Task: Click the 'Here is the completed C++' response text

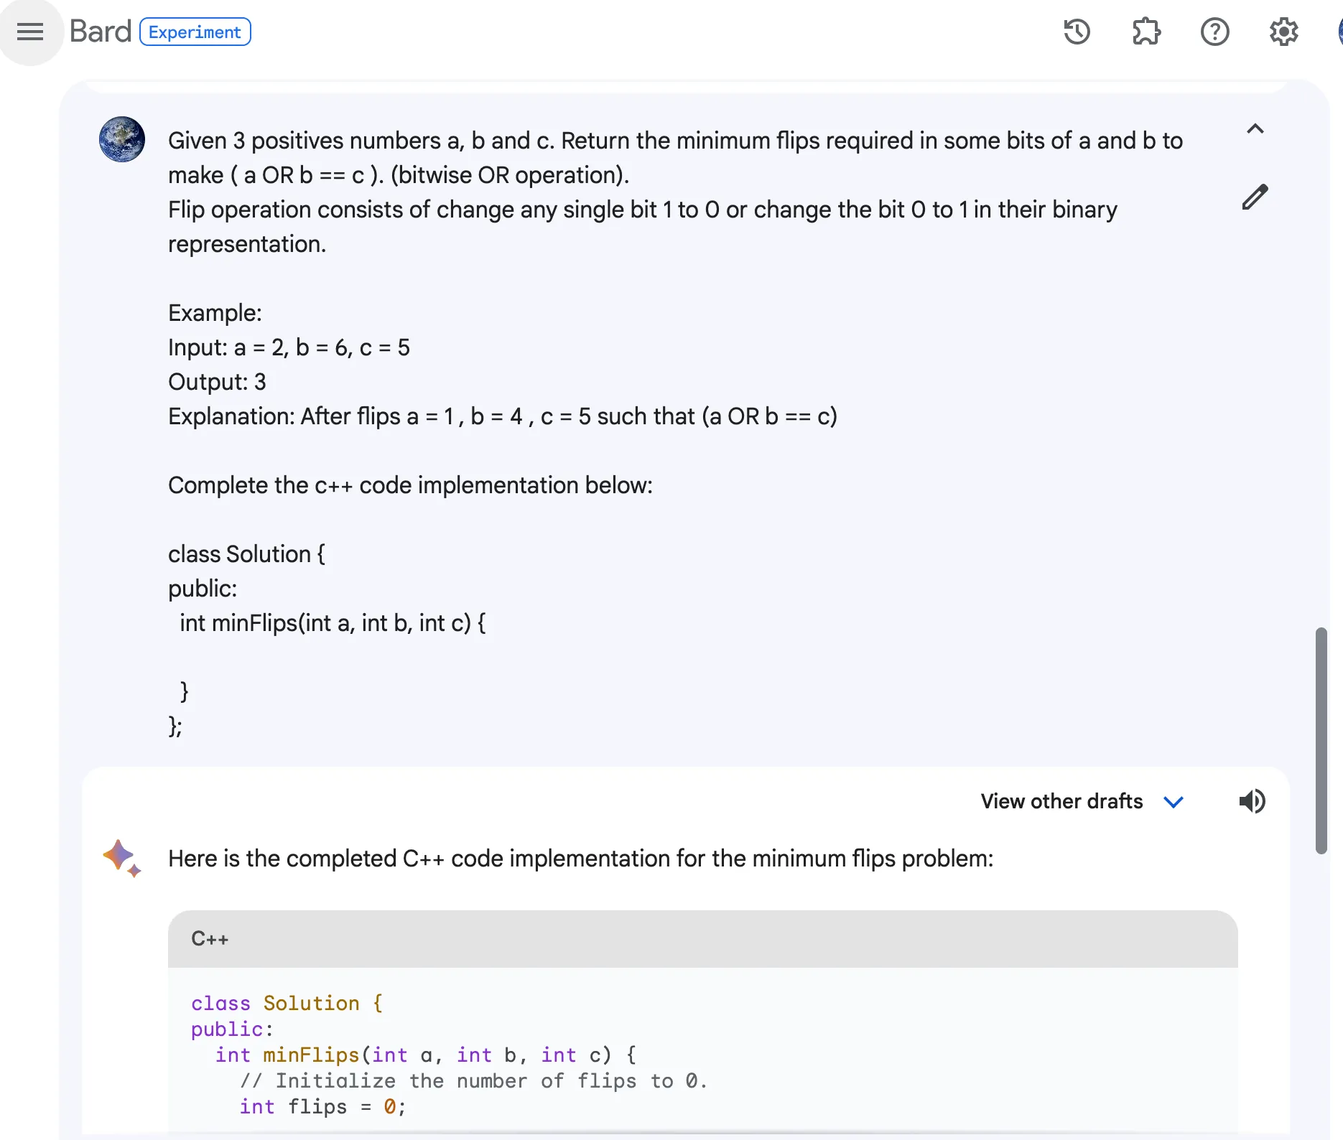Action: click(580, 859)
